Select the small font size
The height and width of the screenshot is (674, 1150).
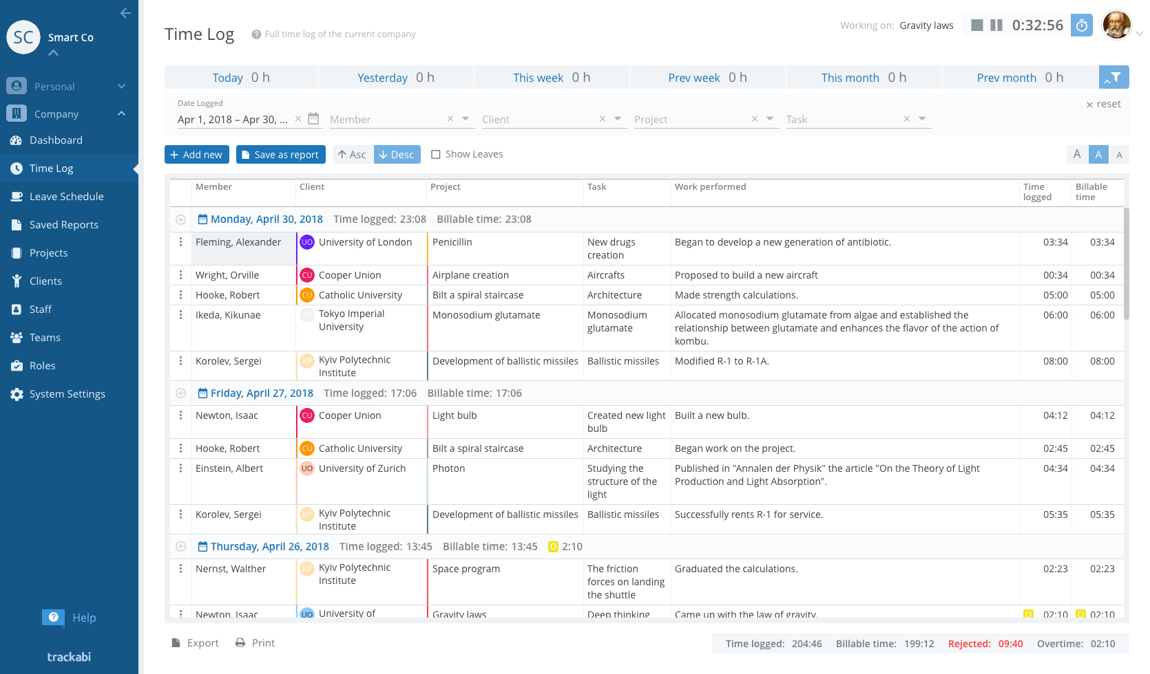tap(1119, 155)
